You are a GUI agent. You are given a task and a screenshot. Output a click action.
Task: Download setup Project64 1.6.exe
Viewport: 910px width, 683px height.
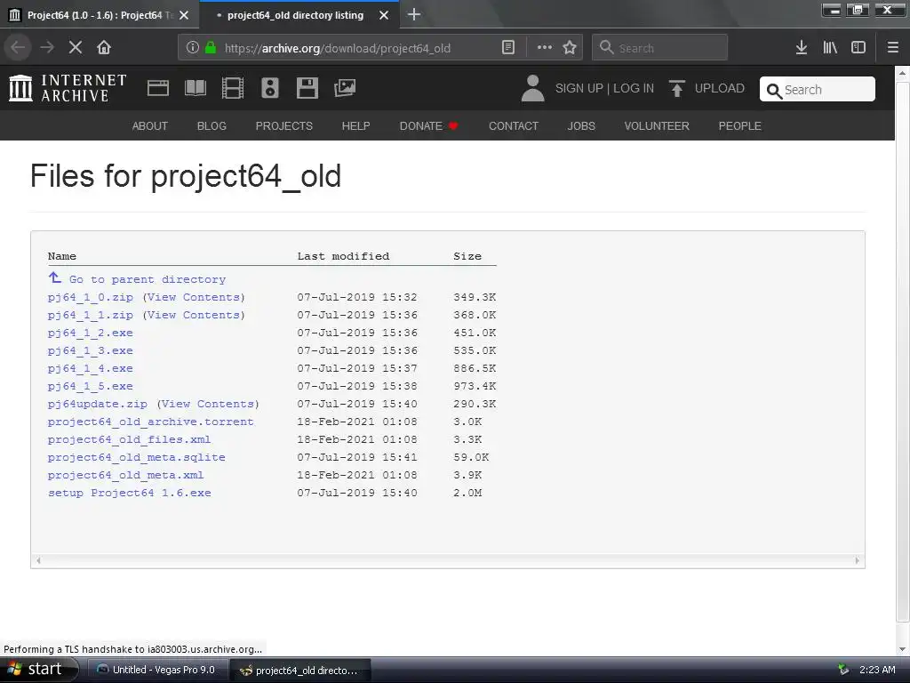click(130, 493)
